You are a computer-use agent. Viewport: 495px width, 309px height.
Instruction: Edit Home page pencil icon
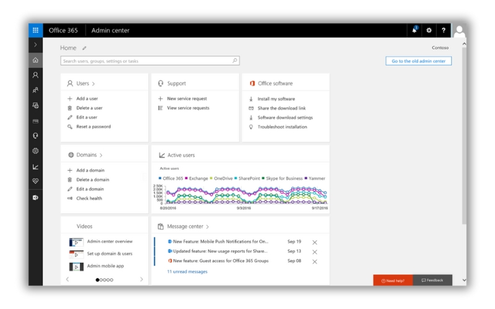coord(84,48)
